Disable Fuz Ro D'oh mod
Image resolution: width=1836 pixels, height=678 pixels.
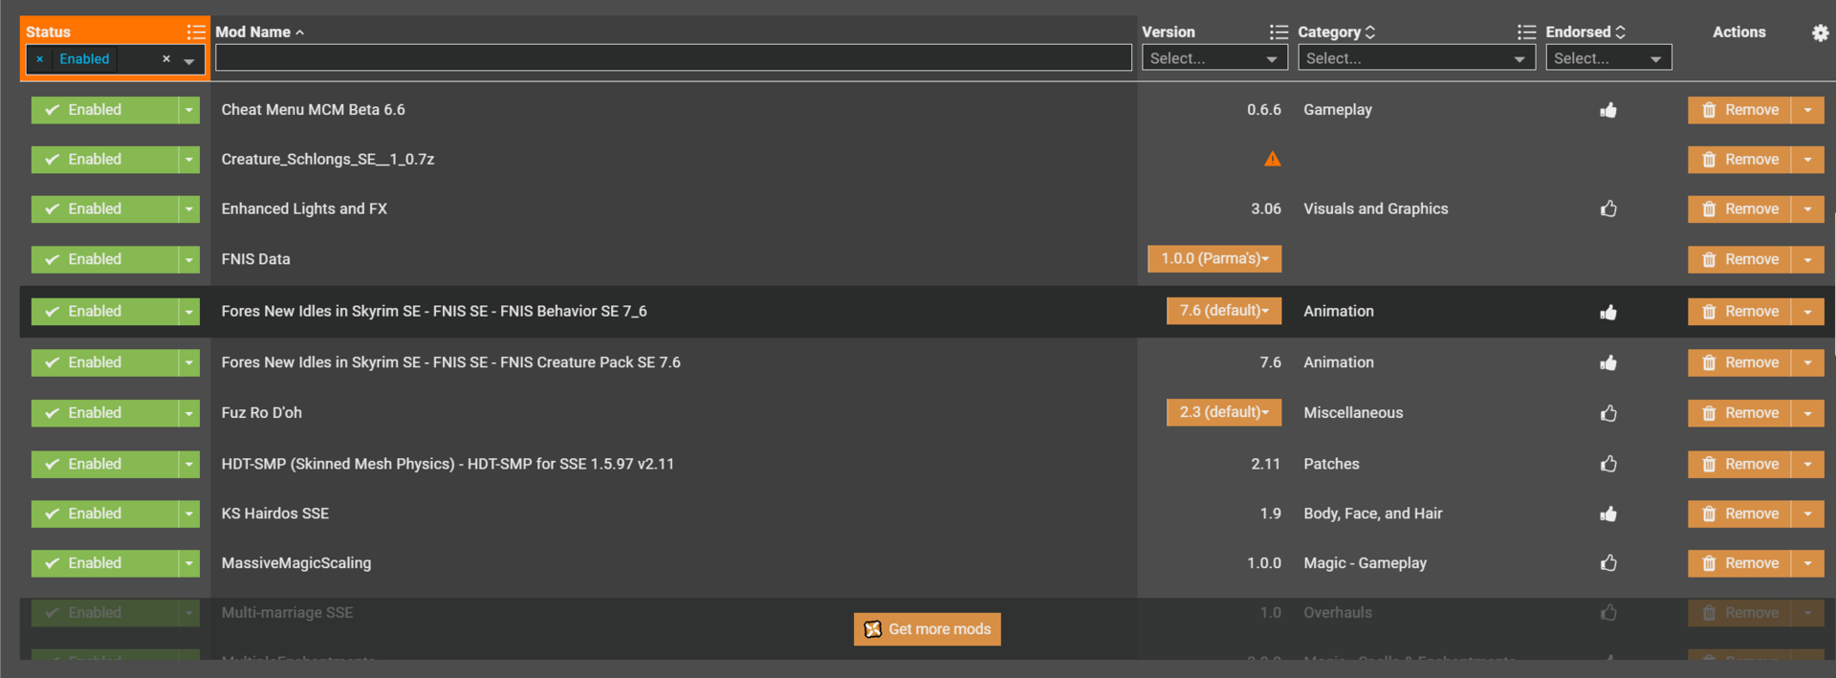tap(104, 413)
